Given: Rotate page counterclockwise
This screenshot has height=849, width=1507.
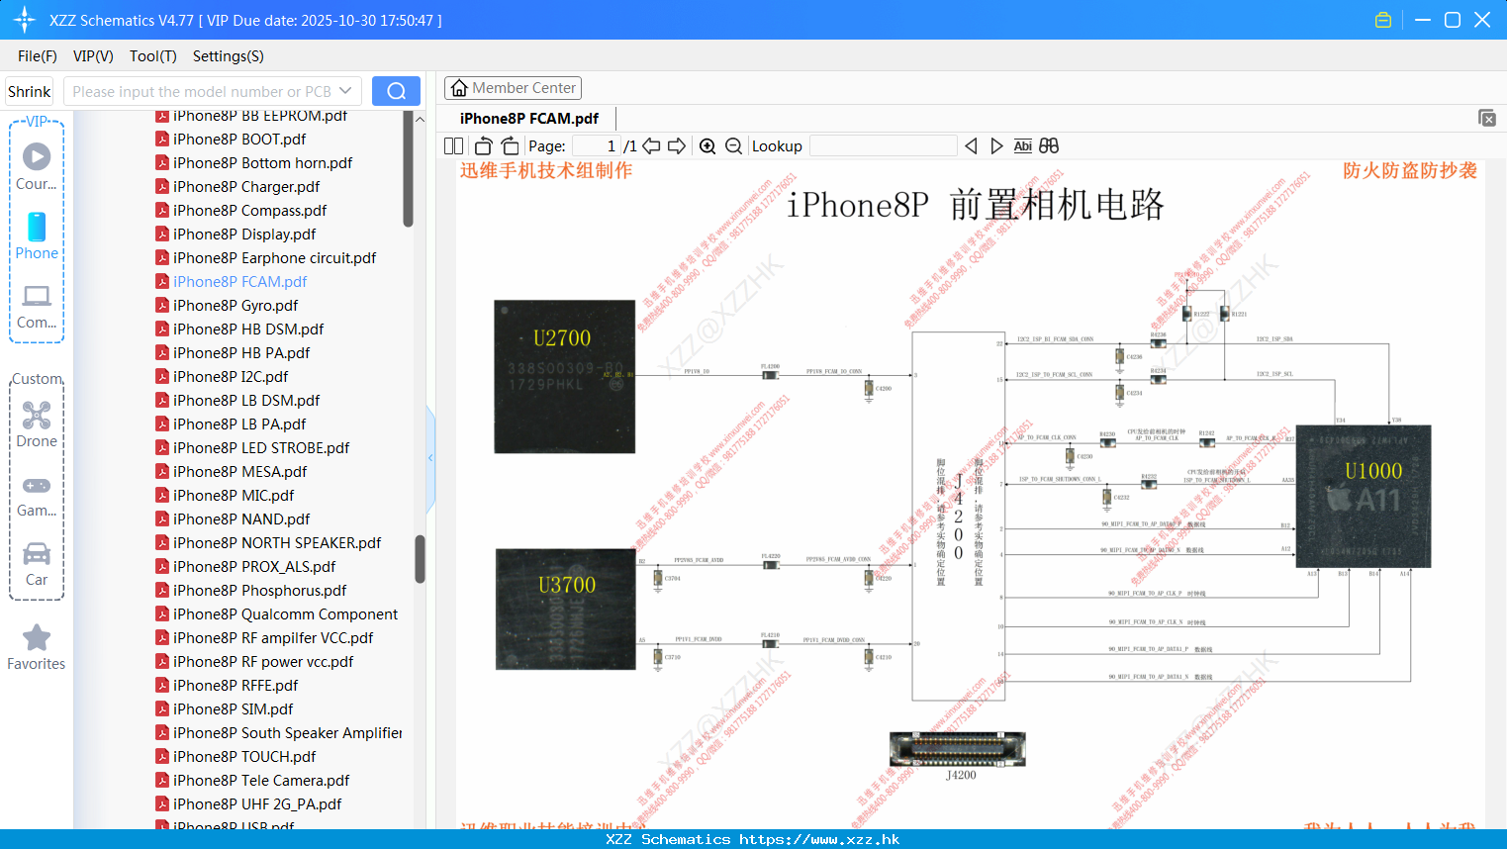Looking at the screenshot, I should [x=483, y=145].
